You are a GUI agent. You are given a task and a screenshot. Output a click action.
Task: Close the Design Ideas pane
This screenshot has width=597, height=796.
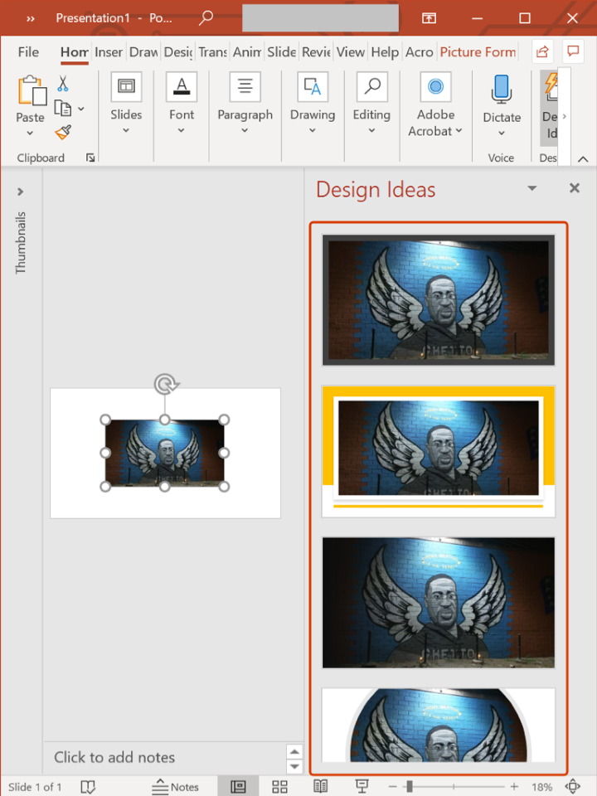pyautogui.click(x=574, y=188)
